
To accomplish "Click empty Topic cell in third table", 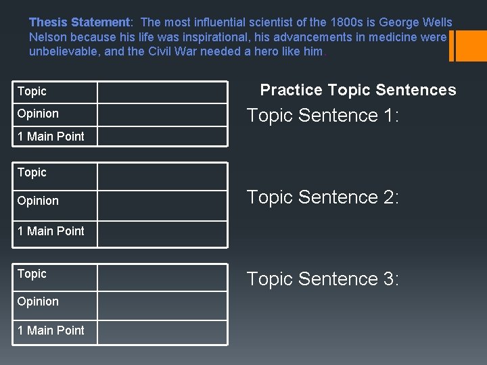I will click(x=162, y=278).
